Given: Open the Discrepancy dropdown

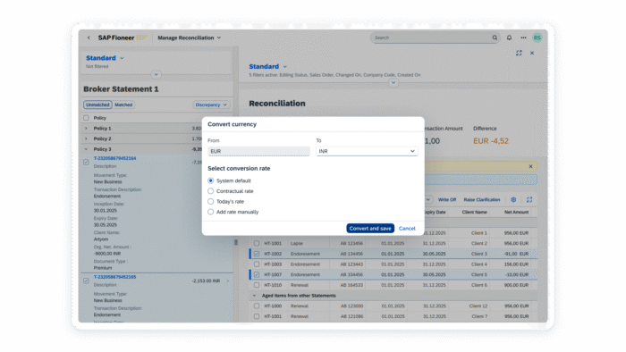Looking at the screenshot, I should click(211, 105).
